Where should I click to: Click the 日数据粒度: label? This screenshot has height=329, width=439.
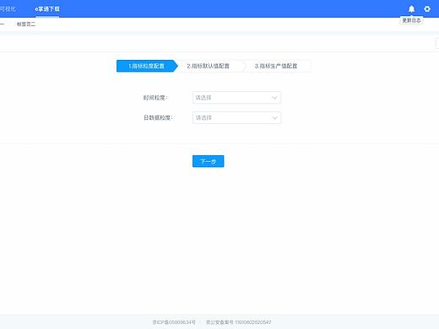coord(158,118)
